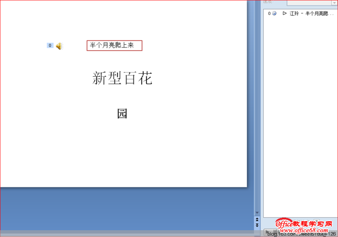Open the speed dropdown arrow in animation pane

point(333,3)
